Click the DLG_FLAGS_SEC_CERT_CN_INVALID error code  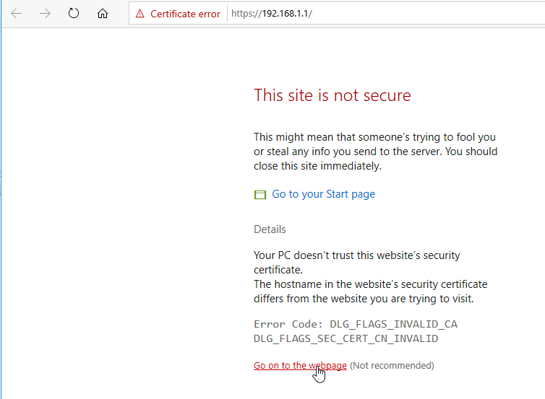[x=346, y=338]
